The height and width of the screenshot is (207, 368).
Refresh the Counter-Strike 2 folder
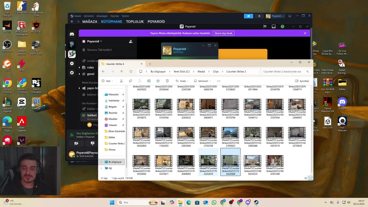pyautogui.click(x=131, y=72)
